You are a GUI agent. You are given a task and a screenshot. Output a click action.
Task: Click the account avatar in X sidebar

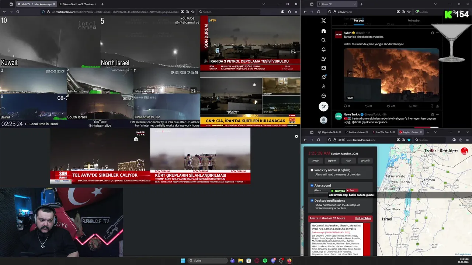pos(323,120)
